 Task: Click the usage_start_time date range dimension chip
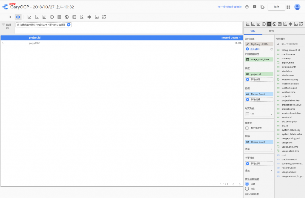click(259, 60)
